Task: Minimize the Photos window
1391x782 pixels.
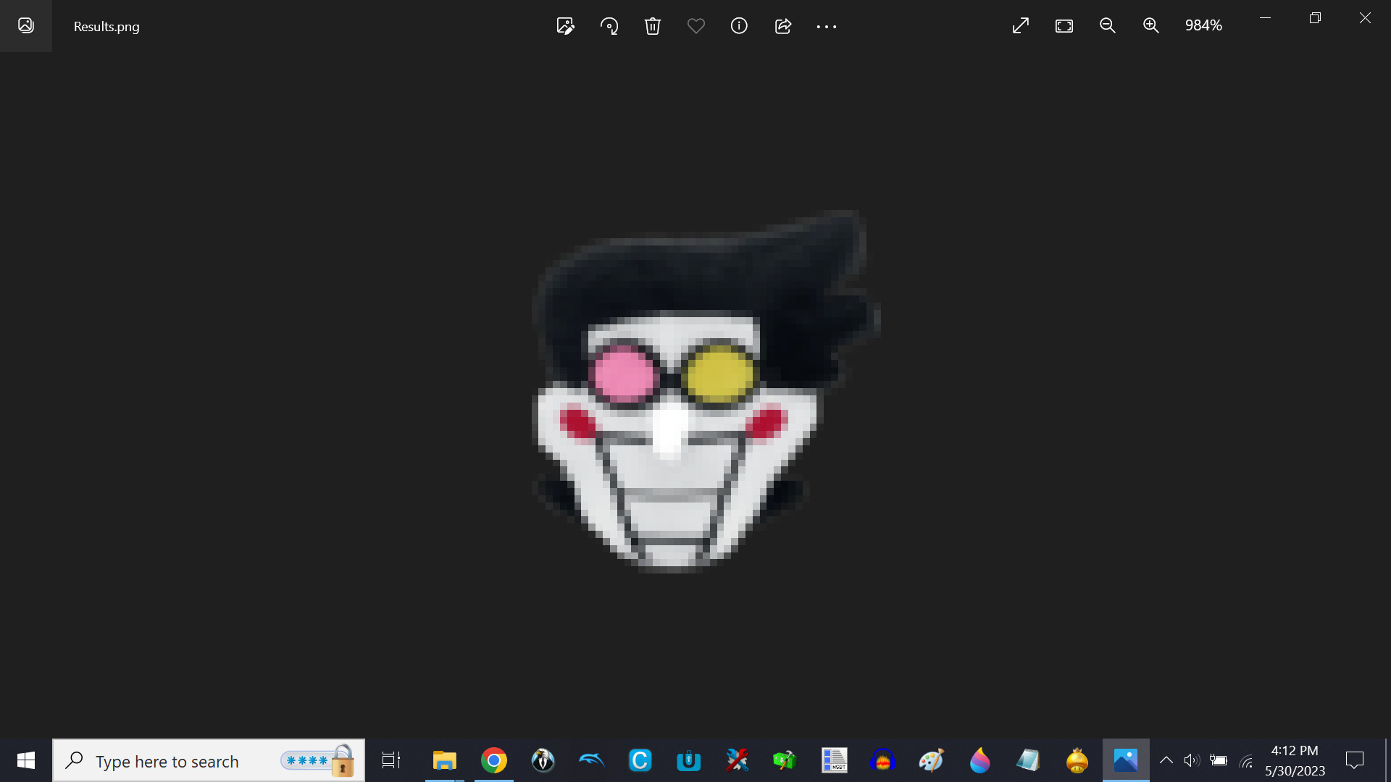Action: click(1265, 18)
